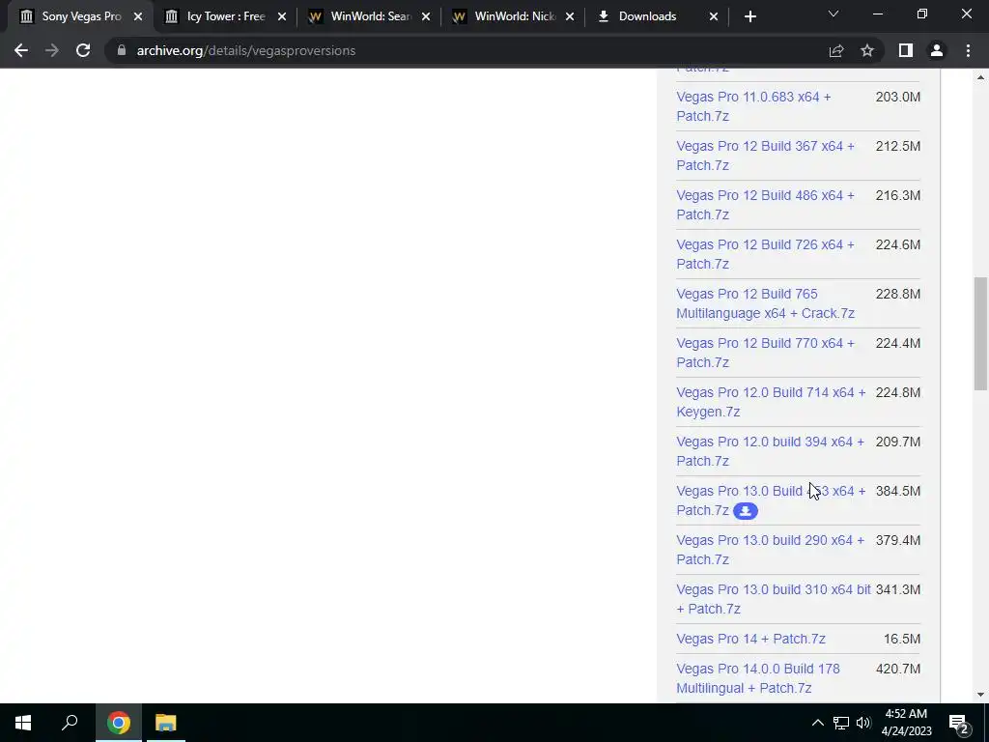Share this page icon in address bar

coord(836,50)
